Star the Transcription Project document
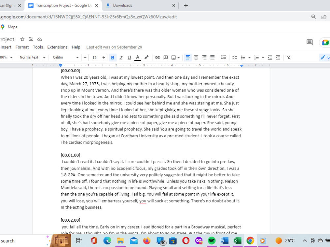330x247 pixels. tap(22, 39)
